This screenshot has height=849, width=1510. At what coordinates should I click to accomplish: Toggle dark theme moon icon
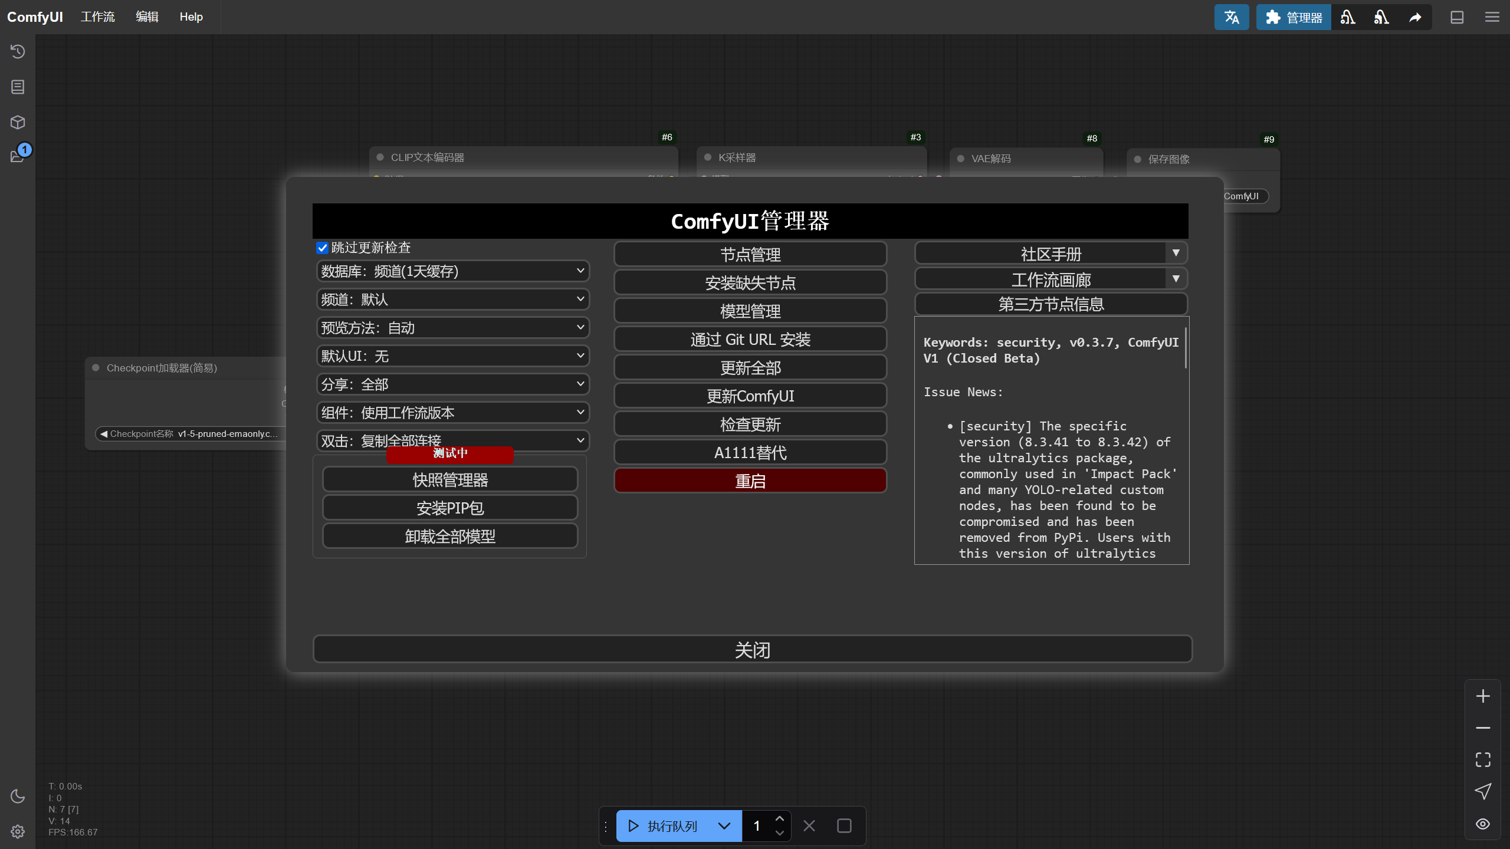pos(18,797)
